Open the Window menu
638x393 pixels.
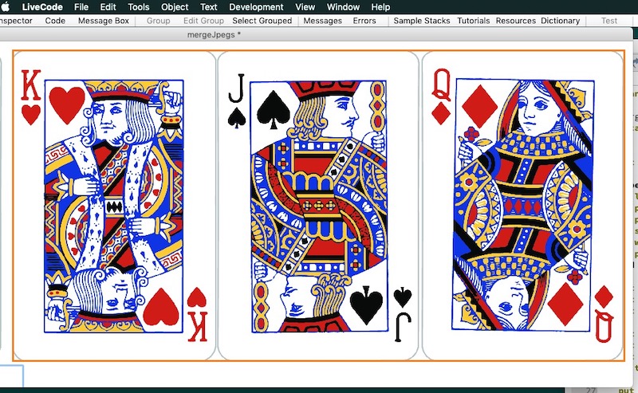click(x=343, y=7)
